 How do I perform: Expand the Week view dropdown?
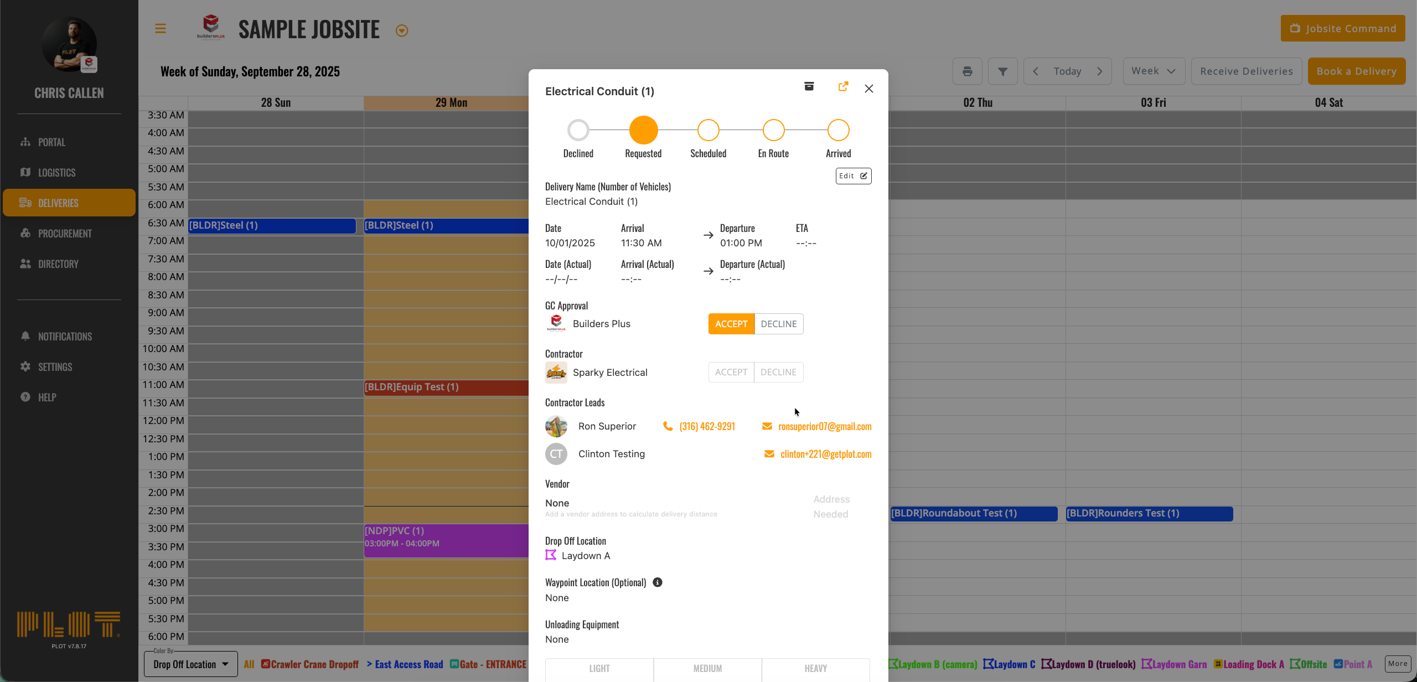(1154, 71)
